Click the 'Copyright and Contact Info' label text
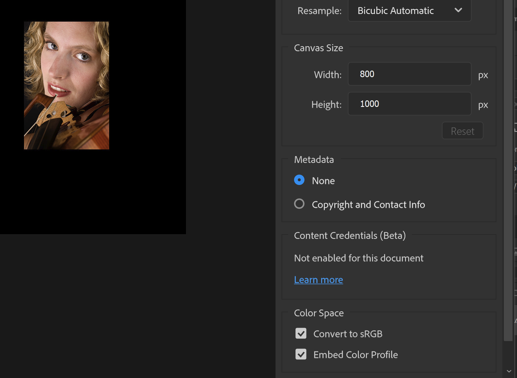Screen dimensions: 517x378 pyautogui.click(x=368, y=205)
